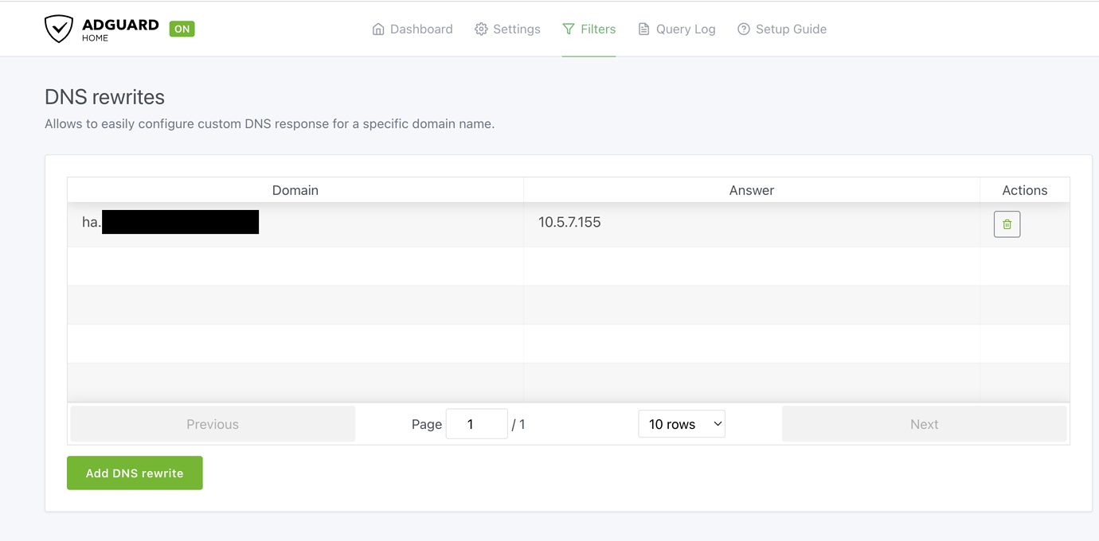This screenshot has width=1099, height=541.
Task: Delete the ha. rewrite using the trash icon
Action: [1006, 224]
